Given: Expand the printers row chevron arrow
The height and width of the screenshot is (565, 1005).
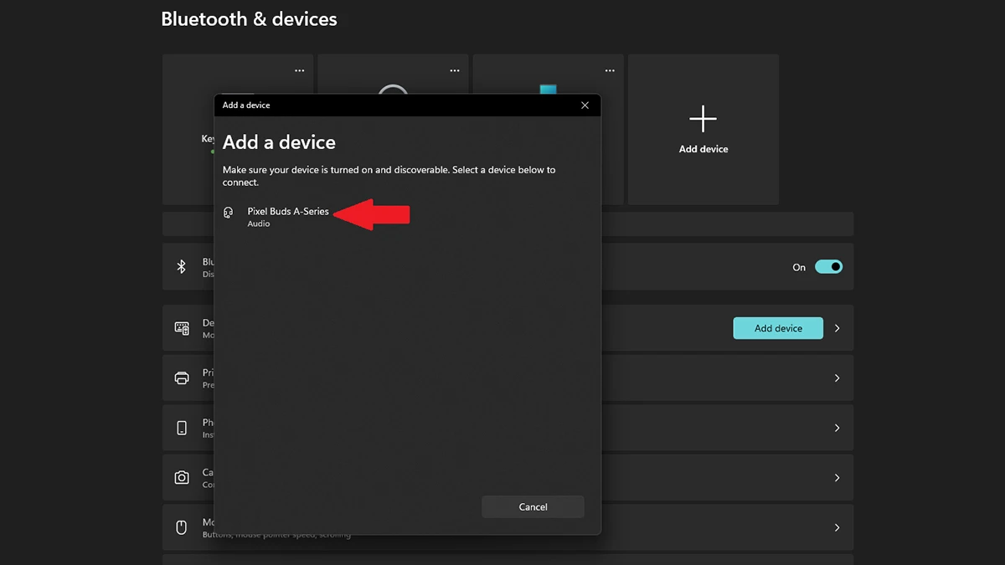Looking at the screenshot, I should (x=837, y=378).
